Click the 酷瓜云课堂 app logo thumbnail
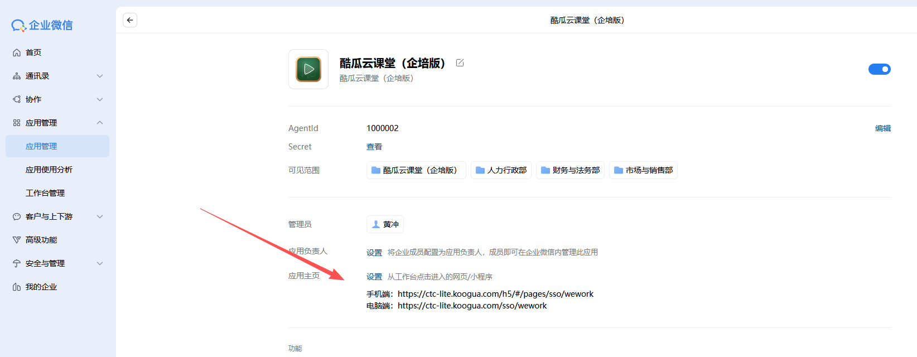The width and height of the screenshot is (917, 357). click(308, 69)
